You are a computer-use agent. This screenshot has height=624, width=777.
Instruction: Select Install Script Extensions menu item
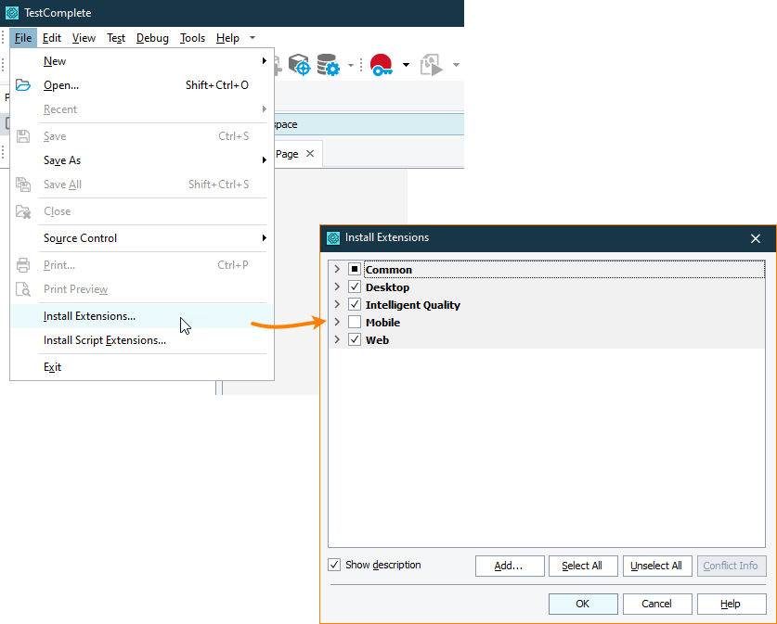[105, 340]
